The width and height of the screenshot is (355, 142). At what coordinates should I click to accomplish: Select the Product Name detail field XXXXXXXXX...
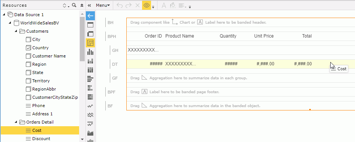pos(180,64)
